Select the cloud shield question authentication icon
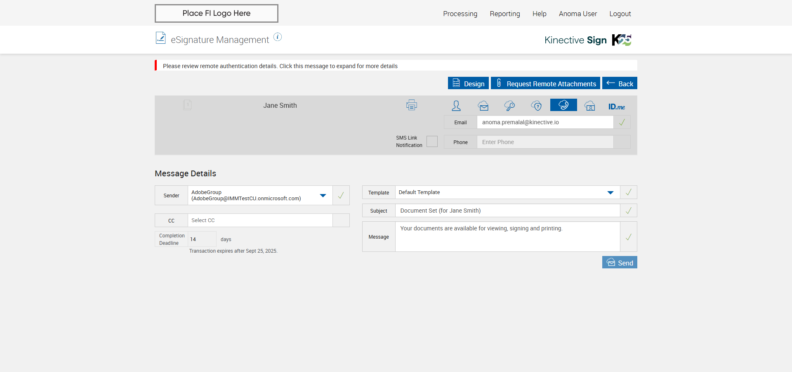 (x=536, y=106)
